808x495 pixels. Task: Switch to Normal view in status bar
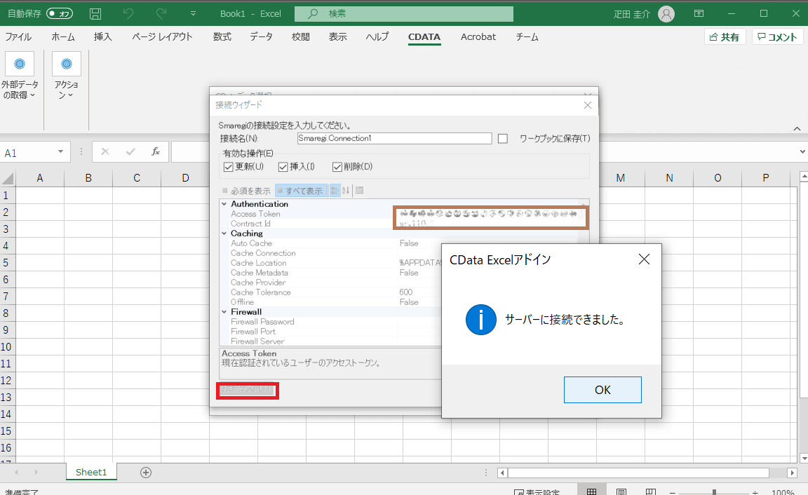(x=591, y=492)
